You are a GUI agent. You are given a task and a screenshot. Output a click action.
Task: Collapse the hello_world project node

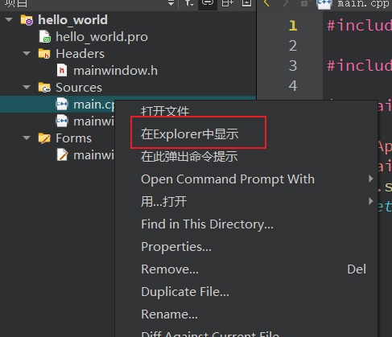pyautogui.click(x=9, y=20)
